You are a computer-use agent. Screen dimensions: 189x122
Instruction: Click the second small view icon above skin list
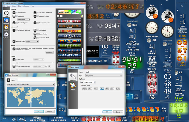point(61,16)
